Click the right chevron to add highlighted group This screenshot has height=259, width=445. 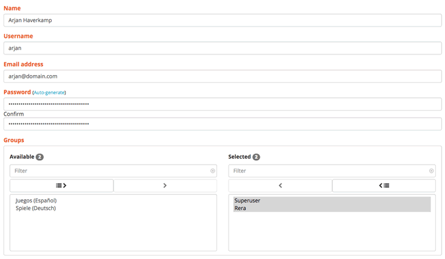(165, 185)
